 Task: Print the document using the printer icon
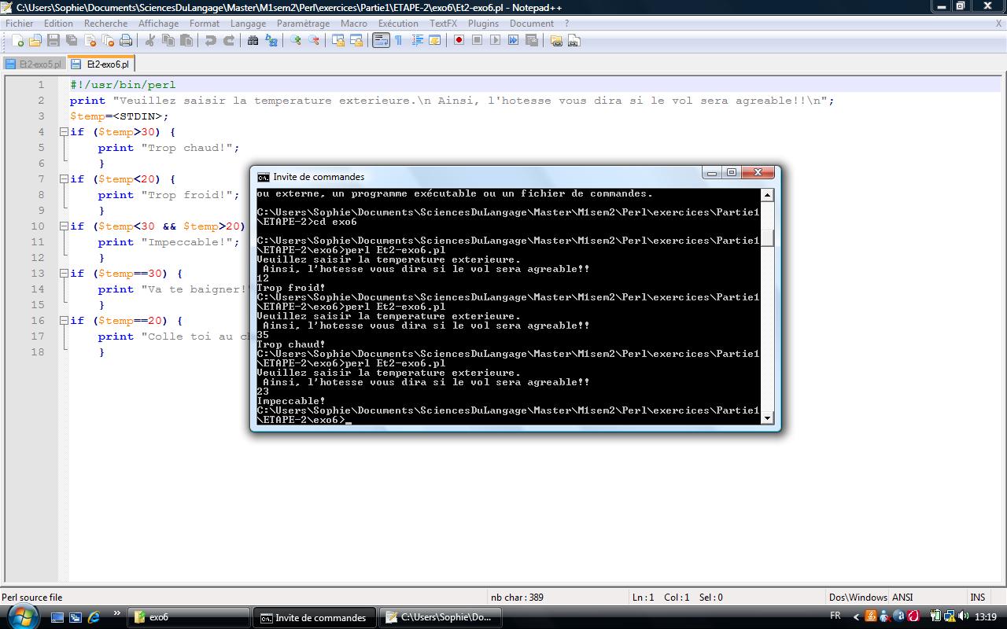(126, 41)
